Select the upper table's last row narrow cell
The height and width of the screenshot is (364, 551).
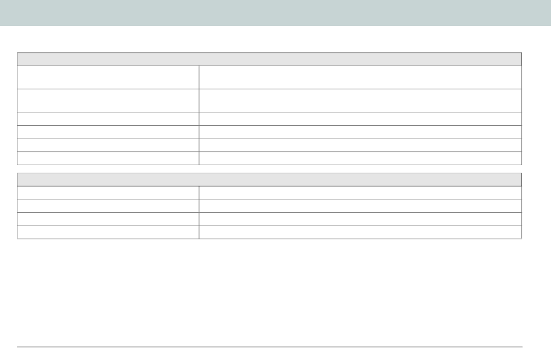(108, 158)
